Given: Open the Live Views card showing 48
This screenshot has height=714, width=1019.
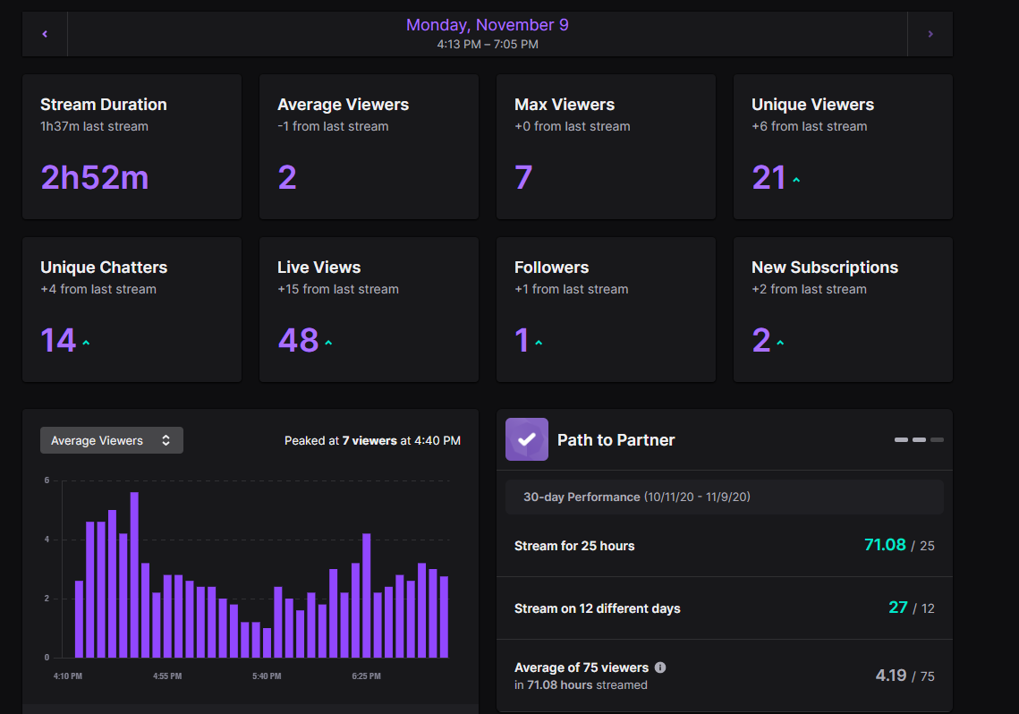Looking at the screenshot, I should tap(369, 310).
